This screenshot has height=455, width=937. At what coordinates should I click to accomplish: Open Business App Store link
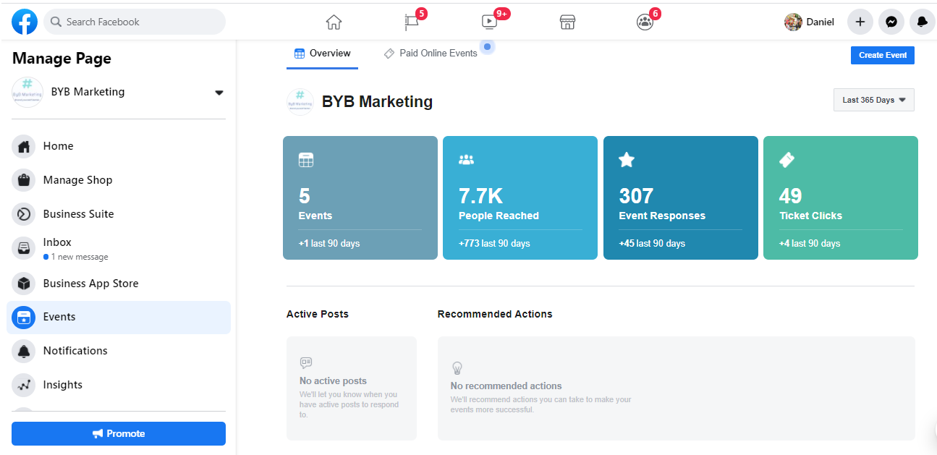click(x=119, y=284)
